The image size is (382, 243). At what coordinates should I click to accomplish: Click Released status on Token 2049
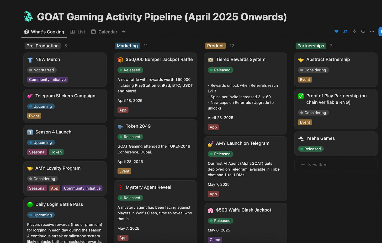(x=130, y=137)
